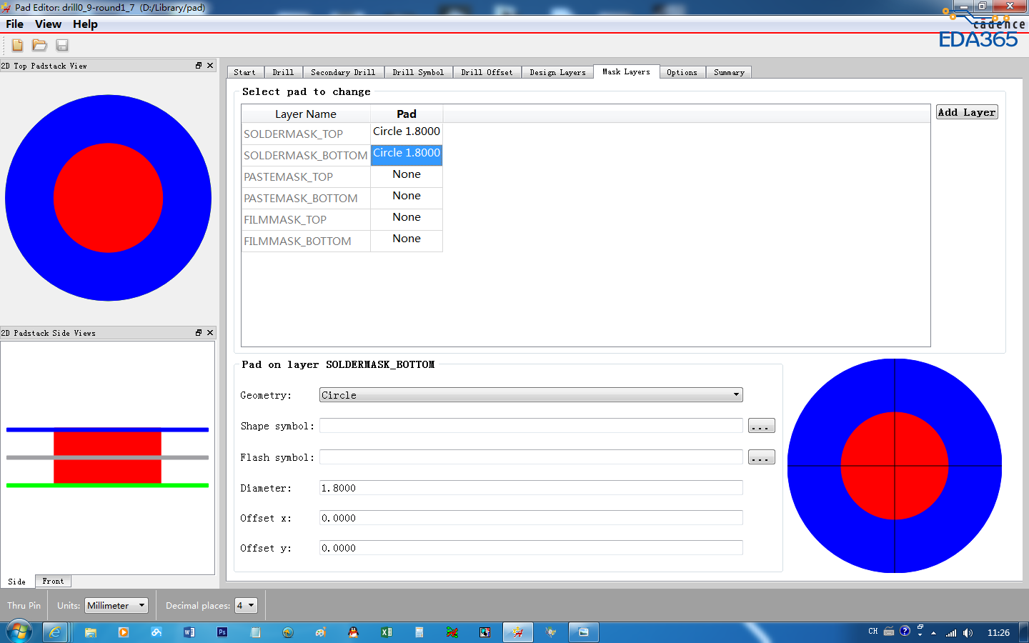Screen dimensions: 1029x643
Task: Click the CH input language indicator
Action: click(873, 632)
